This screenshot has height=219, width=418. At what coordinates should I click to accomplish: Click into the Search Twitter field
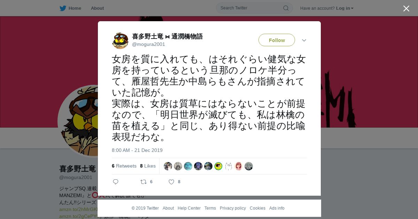(251, 8)
